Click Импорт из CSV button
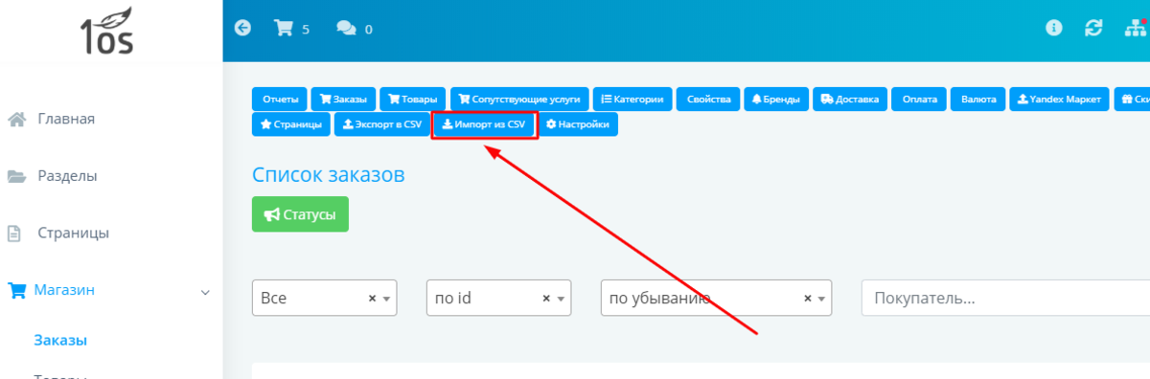This screenshot has height=379, width=1150. 484,124
